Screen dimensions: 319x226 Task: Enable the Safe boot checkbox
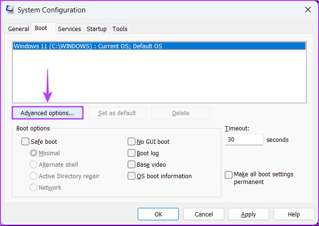[25, 141]
